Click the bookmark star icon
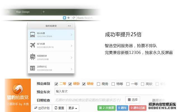 tap(69, 18)
